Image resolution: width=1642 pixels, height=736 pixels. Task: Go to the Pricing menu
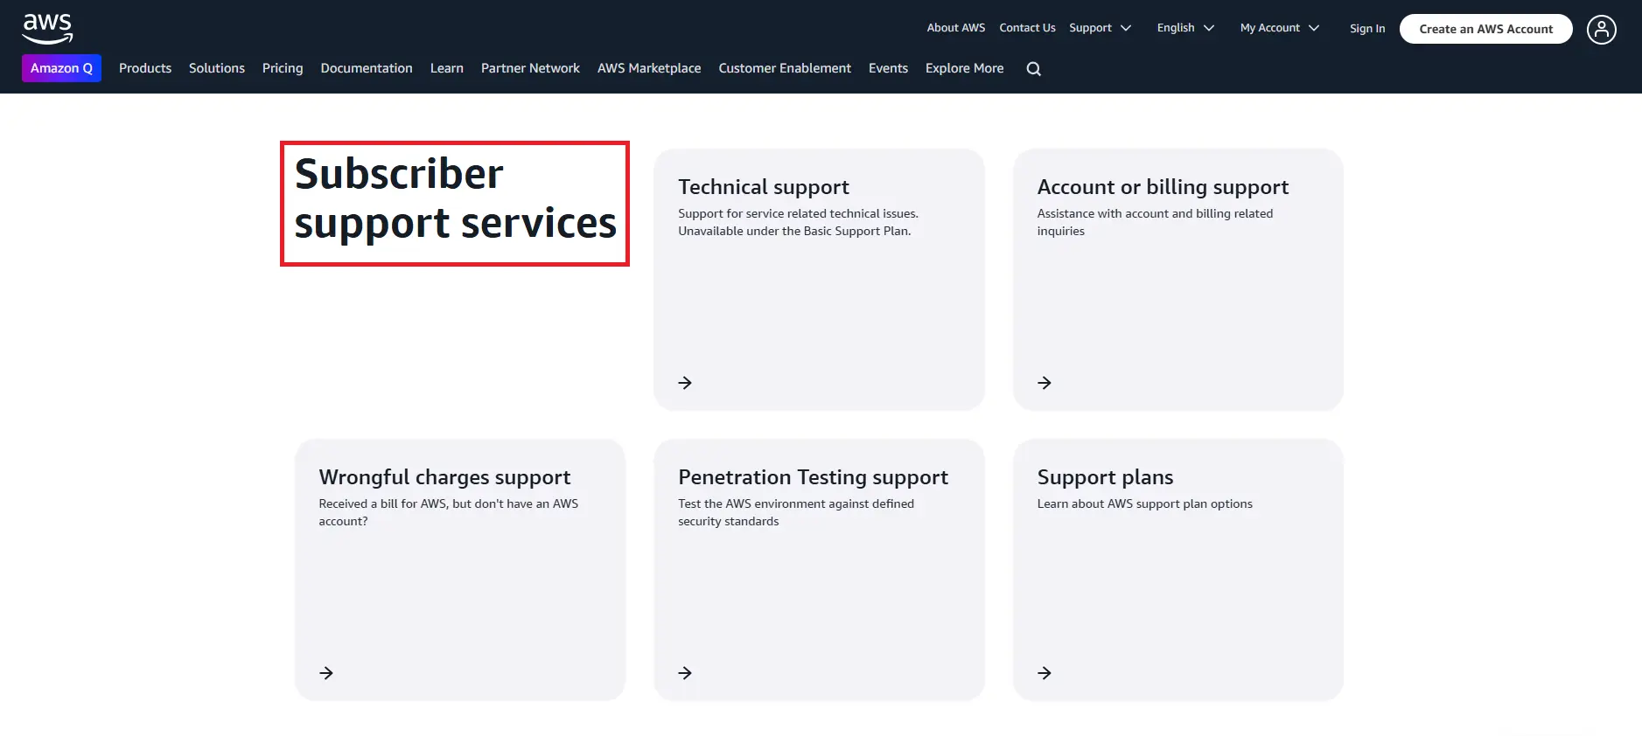pos(283,68)
